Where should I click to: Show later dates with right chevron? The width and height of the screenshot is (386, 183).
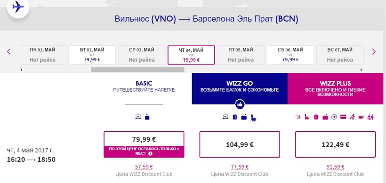click(x=374, y=51)
